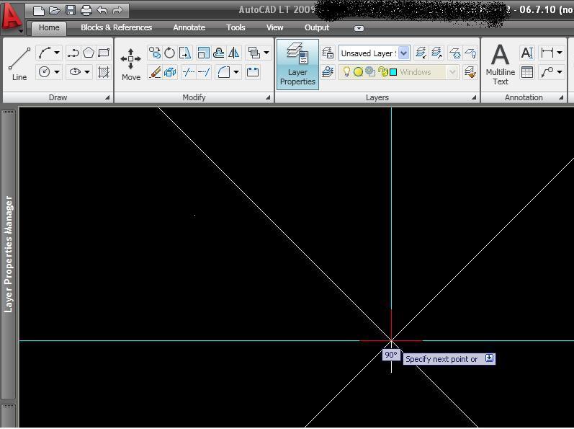Toggle the layer lightbulb on/off icon

[346, 72]
